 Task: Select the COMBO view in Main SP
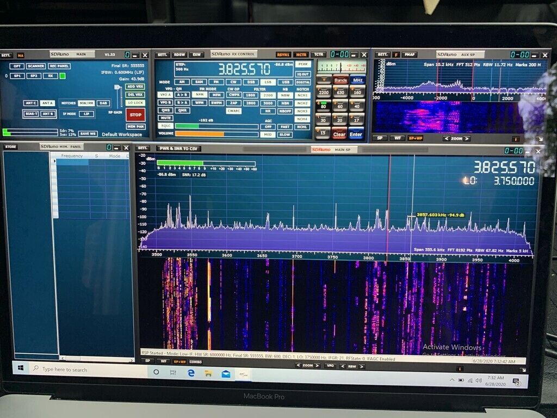[x=195, y=362]
